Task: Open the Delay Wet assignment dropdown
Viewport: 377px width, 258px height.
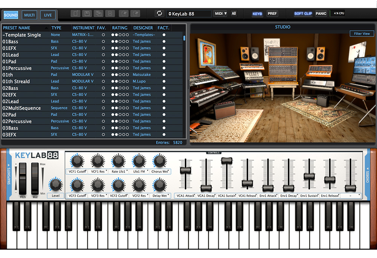Action: (160, 196)
